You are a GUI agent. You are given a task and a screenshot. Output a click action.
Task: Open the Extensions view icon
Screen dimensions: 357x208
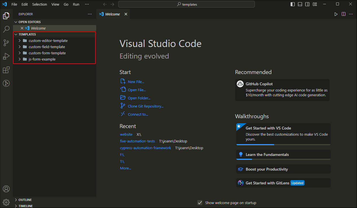point(6,70)
